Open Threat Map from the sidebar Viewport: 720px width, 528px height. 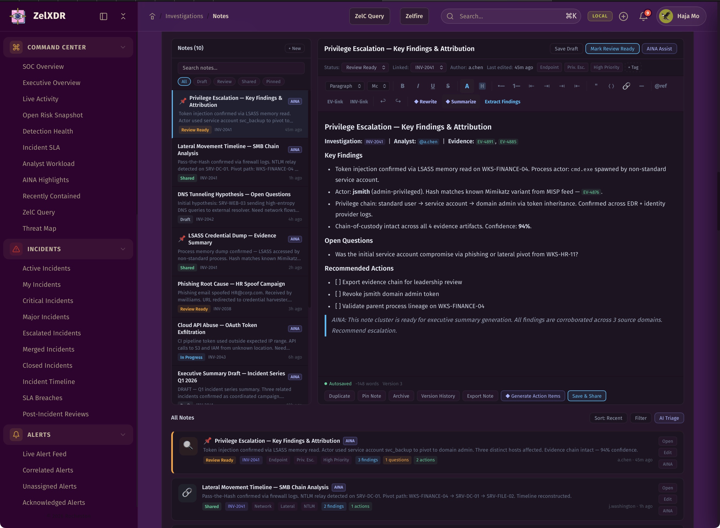pyautogui.click(x=39, y=229)
